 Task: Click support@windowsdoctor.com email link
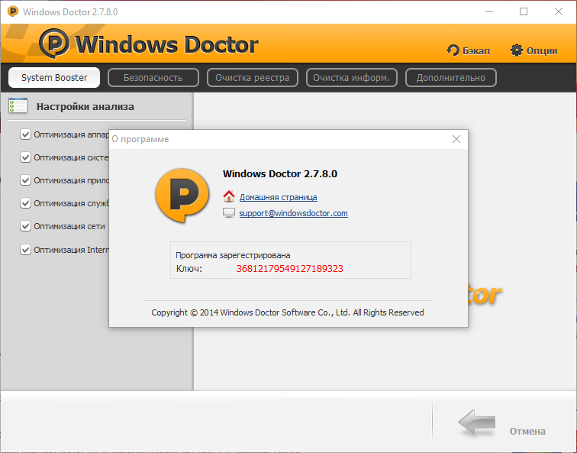pos(293,213)
